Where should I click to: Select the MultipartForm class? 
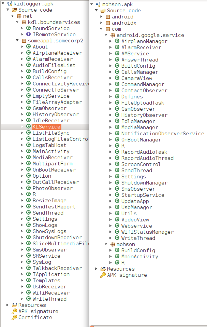[53, 164]
